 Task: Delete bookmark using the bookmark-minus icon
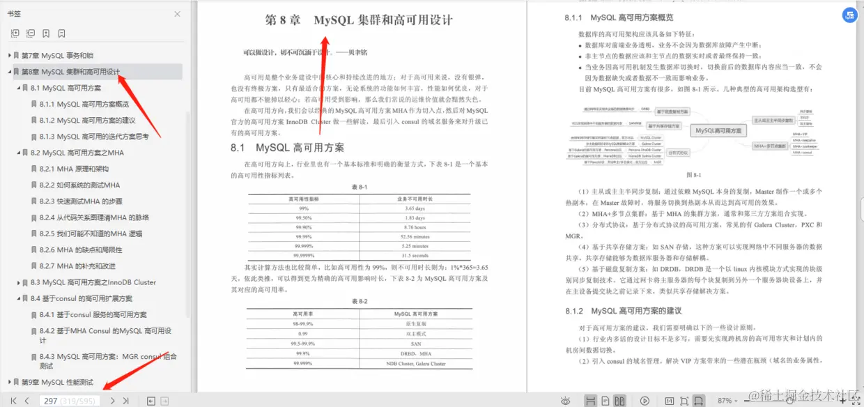click(62, 33)
